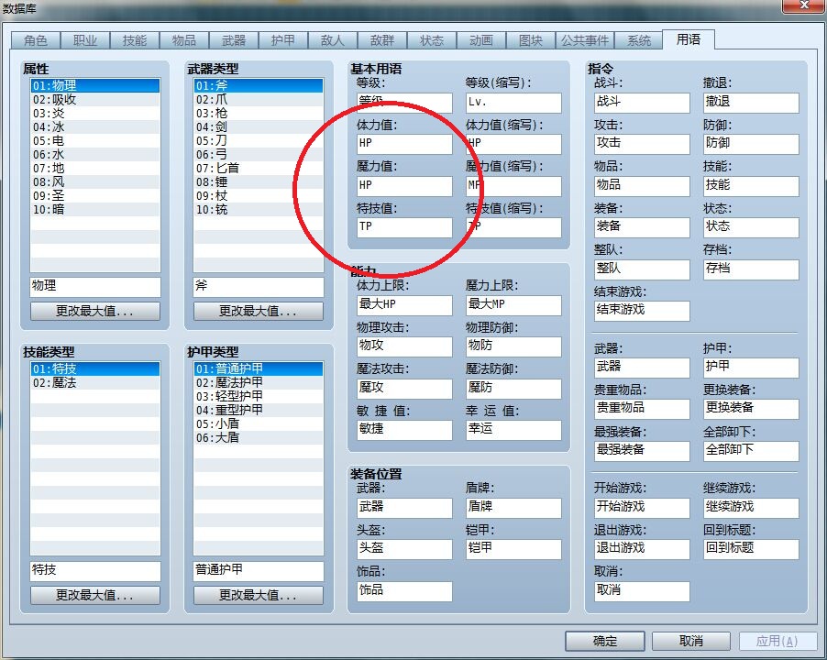827x660 pixels.
Task: Select 06:大盾 armor type
Action: pyautogui.click(x=259, y=437)
